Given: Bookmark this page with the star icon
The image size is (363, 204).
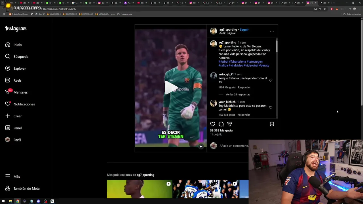Looking at the screenshot, I should (325, 9).
